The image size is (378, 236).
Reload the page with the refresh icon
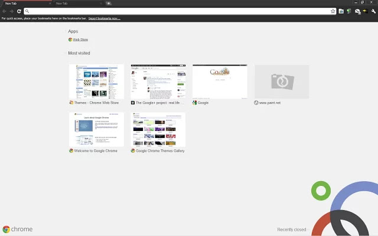coord(19,11)
